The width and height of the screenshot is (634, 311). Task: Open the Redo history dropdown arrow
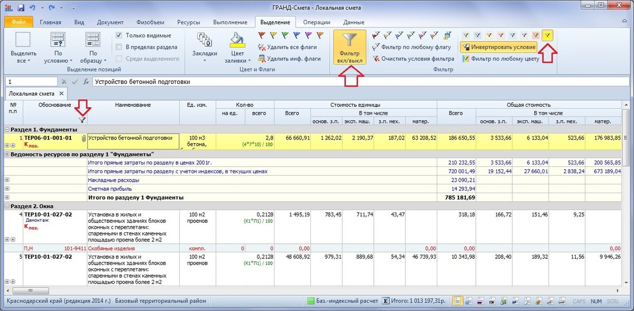tap(61, 8)
